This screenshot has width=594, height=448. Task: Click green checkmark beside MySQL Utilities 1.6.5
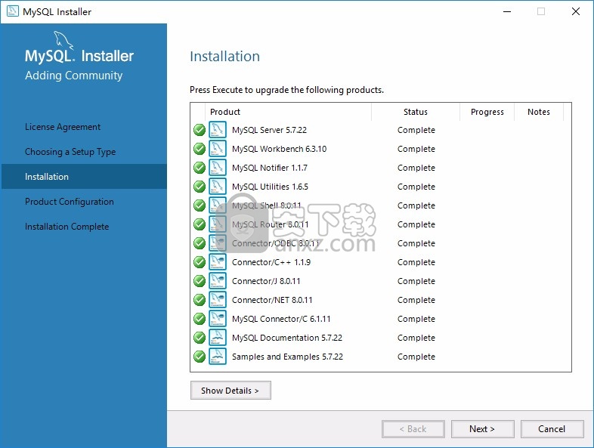pos(200,187)
